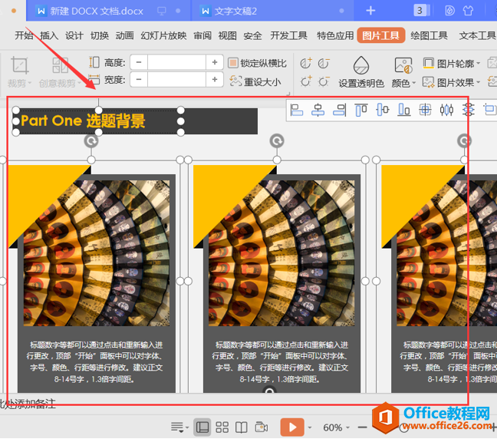Screen dimensions: 497x439
Task: Open the 插入 ribbon tab
Action: [x=49, y=35]
